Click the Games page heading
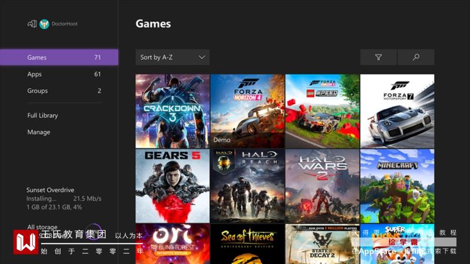 click(153, 23)
